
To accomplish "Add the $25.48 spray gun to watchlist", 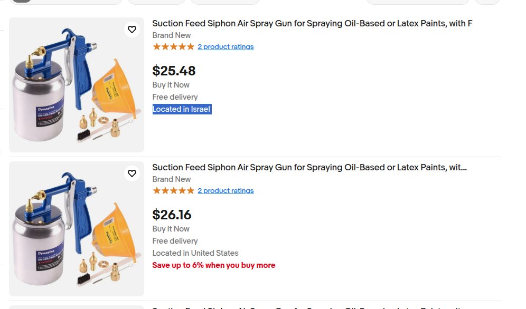I will [x=132, y=30].
